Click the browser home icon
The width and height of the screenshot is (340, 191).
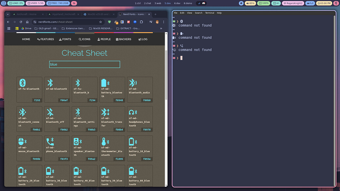pyautogui.click(x=27, y=22)
